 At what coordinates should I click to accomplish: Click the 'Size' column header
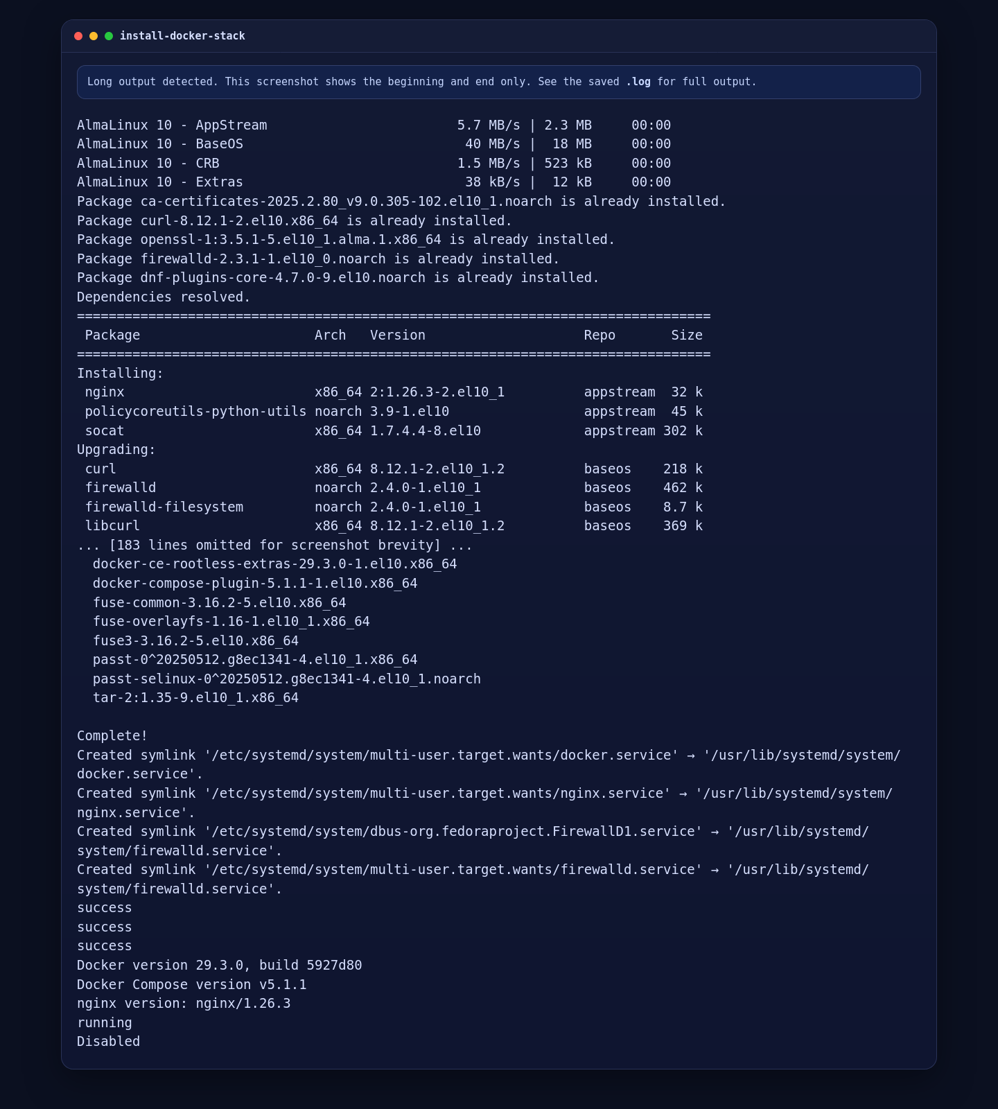(687, 335)
